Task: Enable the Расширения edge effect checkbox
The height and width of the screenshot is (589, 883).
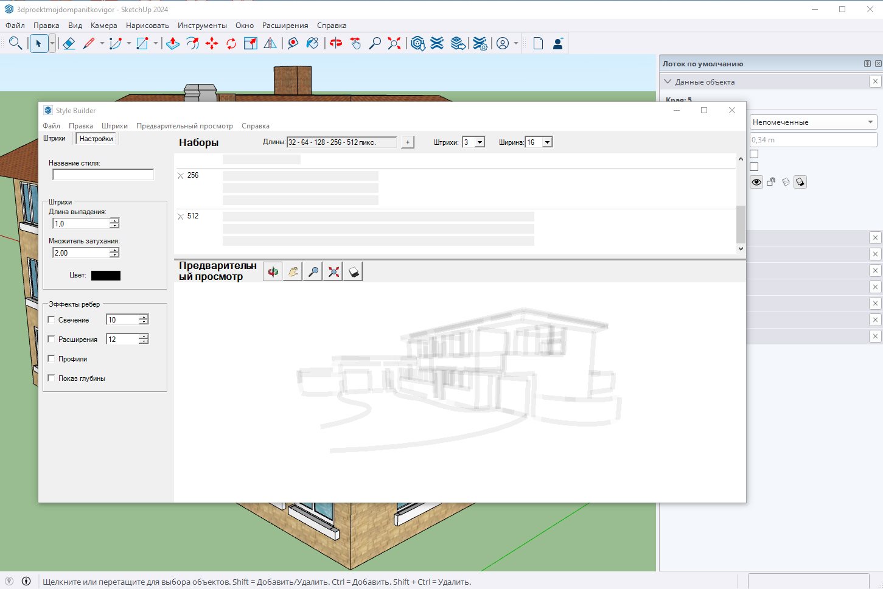Action: tap(51, 339)
